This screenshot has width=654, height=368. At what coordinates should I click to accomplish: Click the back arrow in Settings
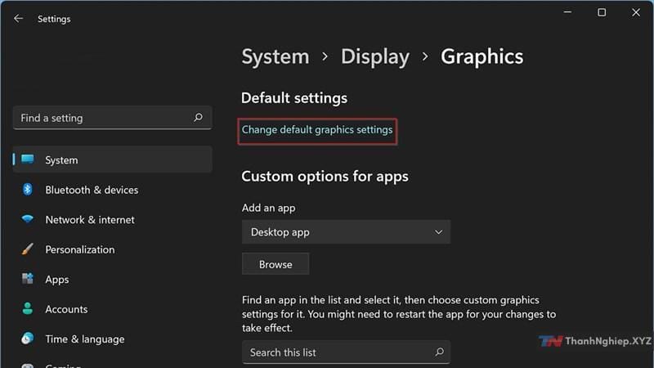[18, 18]
